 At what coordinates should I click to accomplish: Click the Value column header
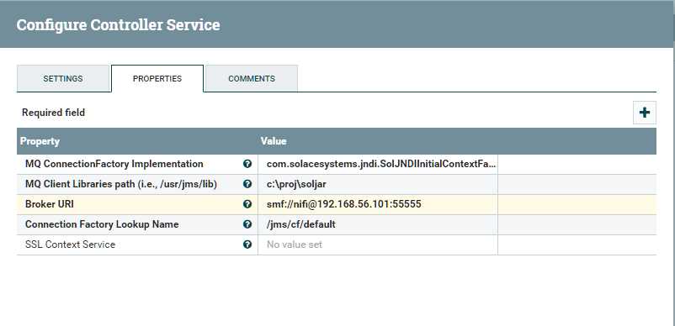click(274, 141)
